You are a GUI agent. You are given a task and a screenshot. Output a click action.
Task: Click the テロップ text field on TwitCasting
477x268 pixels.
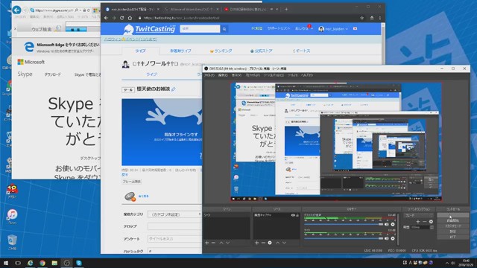174,226
